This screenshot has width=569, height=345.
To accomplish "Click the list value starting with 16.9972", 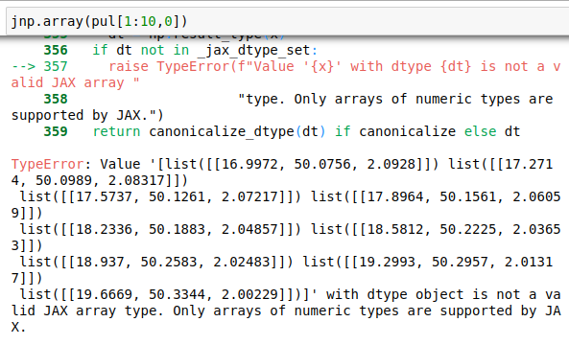I will pyautogui.click(x=302, y=164).
